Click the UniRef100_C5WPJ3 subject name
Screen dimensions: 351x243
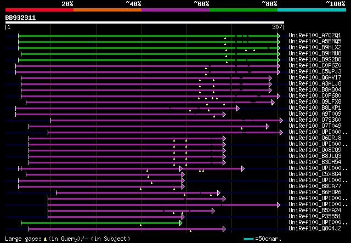click(315, 72)
